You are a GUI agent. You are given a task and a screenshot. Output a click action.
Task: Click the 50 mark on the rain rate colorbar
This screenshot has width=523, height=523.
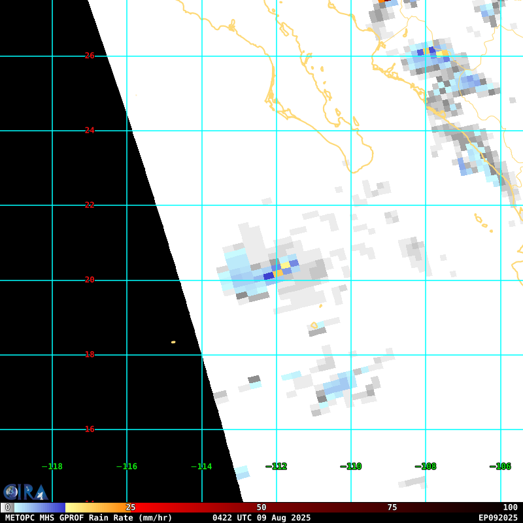point(261,508)
